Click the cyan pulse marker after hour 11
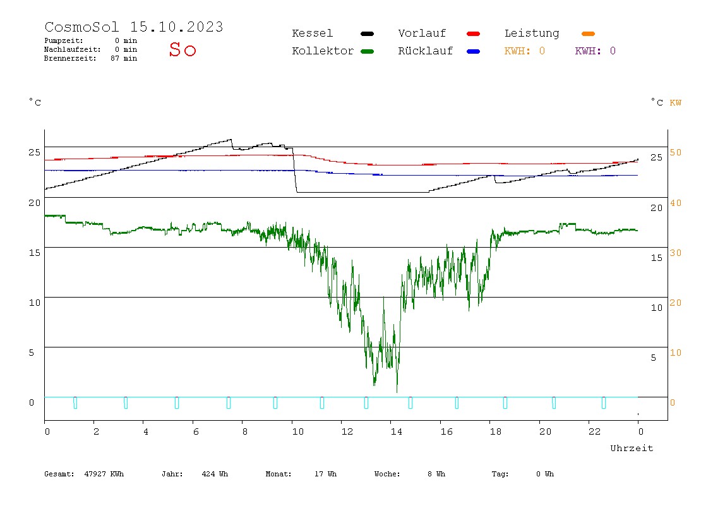Screen dimensions: 725x513 322,402
